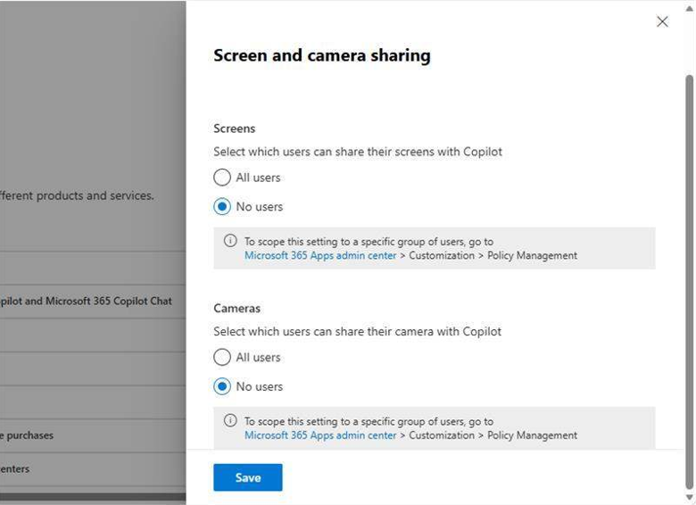Image resolution: width=696 pixels, height=505 pixels.
Task: Select All users under Screens
Action: click(x=222, y=178)
